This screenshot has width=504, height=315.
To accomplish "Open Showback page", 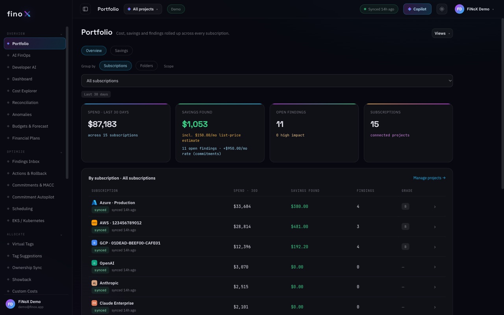I will pyautogui.click(x=35, y=280).
